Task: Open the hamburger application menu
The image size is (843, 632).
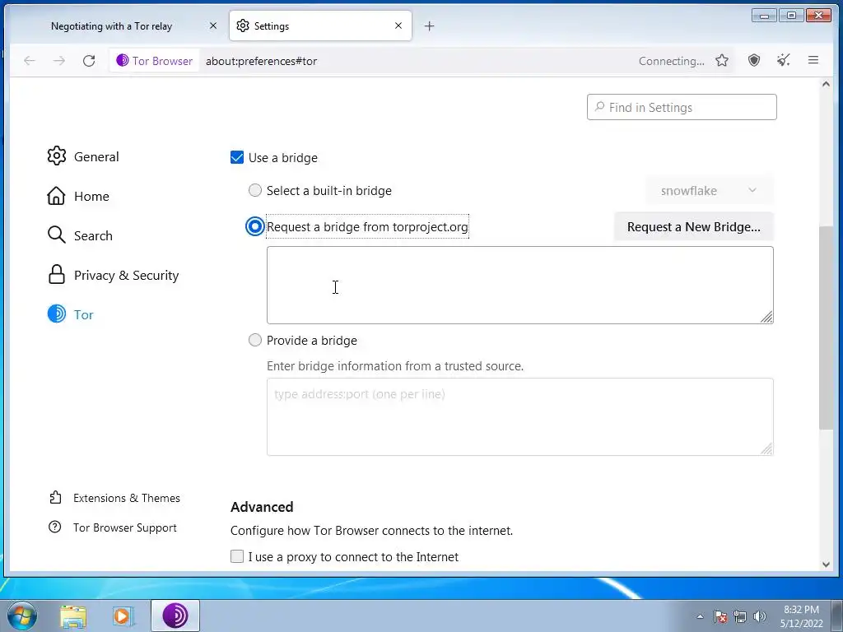Action: [x=813, y=60]
